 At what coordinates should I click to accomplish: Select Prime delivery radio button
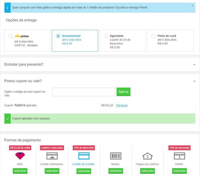coord(10,36)
